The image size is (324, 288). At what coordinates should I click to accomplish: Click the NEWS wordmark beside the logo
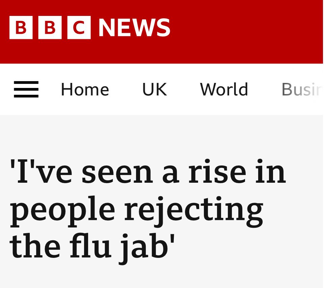[x=133, y=28]
